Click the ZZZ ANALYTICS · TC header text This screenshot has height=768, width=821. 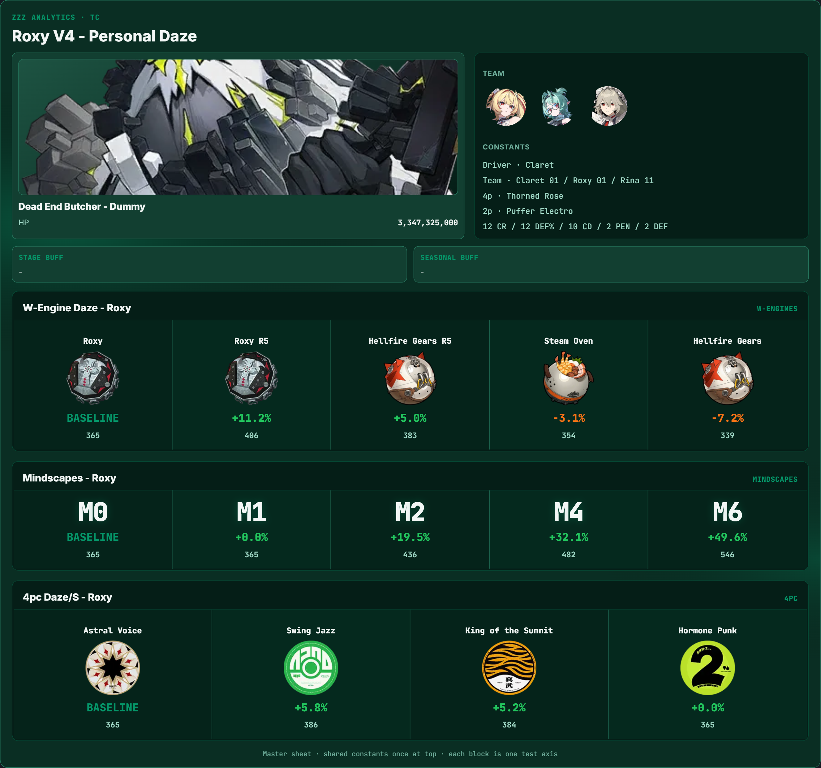pyautogui.click(x=56, y=17)
